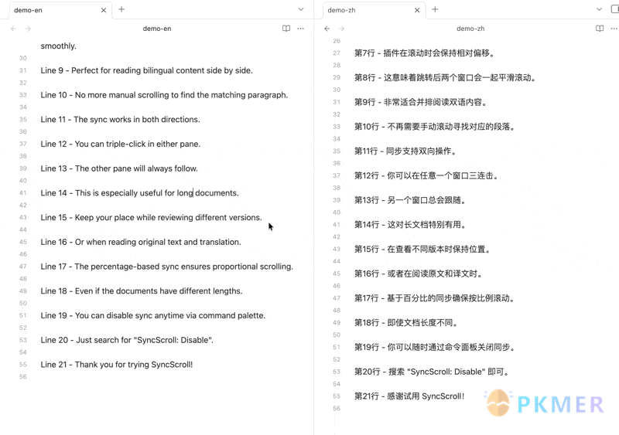
Task: Click the 第9行 line in demo-zh
Action: [x=420, y=102]
